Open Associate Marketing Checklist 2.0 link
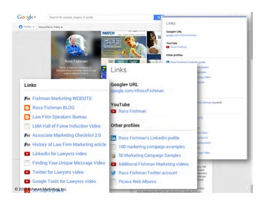 click(66, 135)
